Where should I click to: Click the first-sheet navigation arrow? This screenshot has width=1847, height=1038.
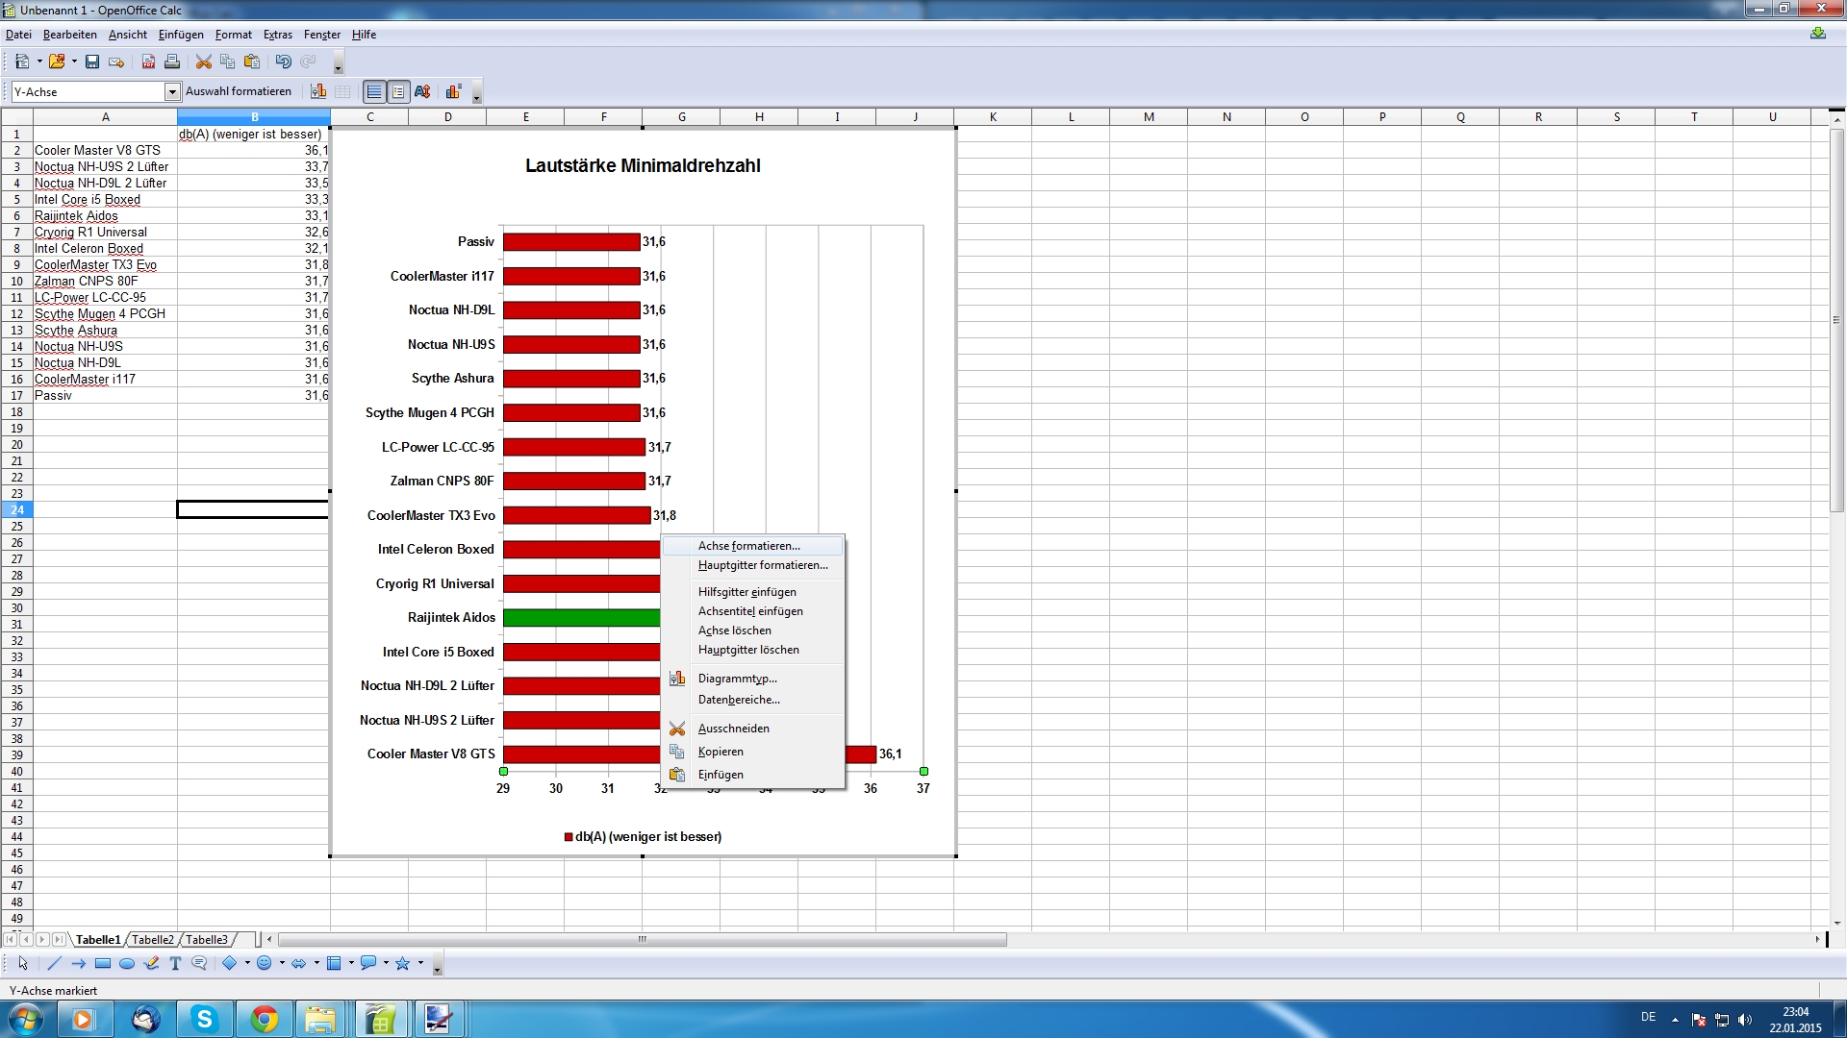click(x=10, y=940)
